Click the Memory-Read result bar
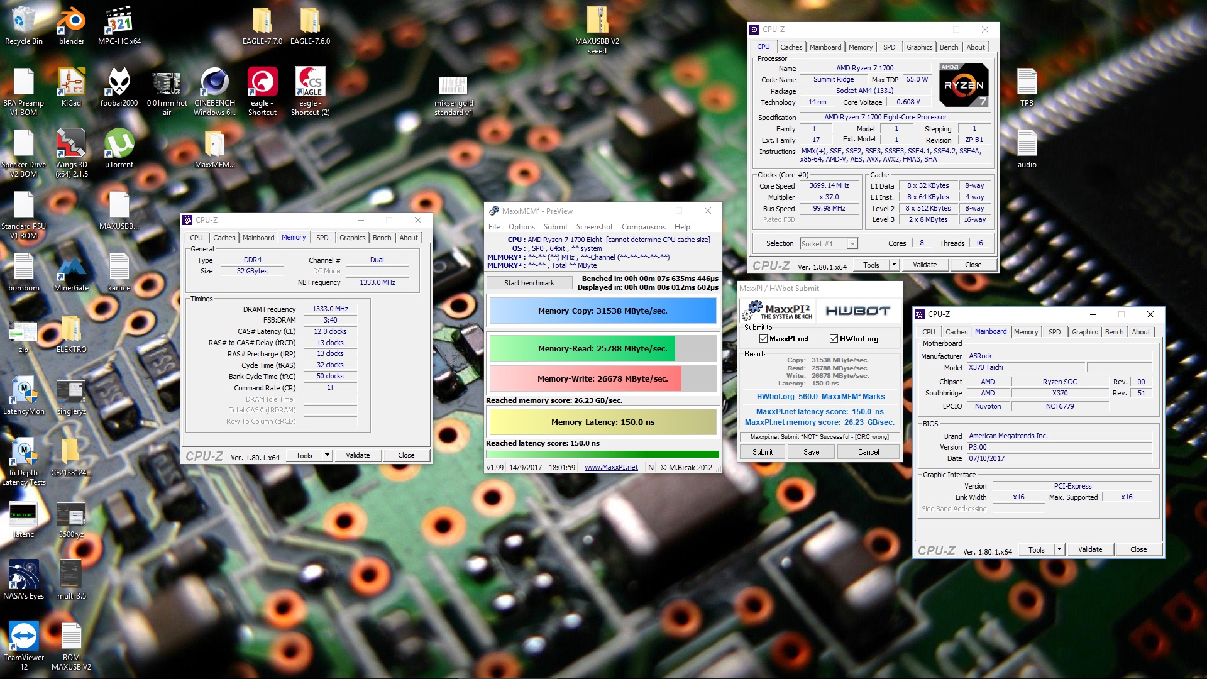This screenshot has width=1207, height=679. pos(602,349)
